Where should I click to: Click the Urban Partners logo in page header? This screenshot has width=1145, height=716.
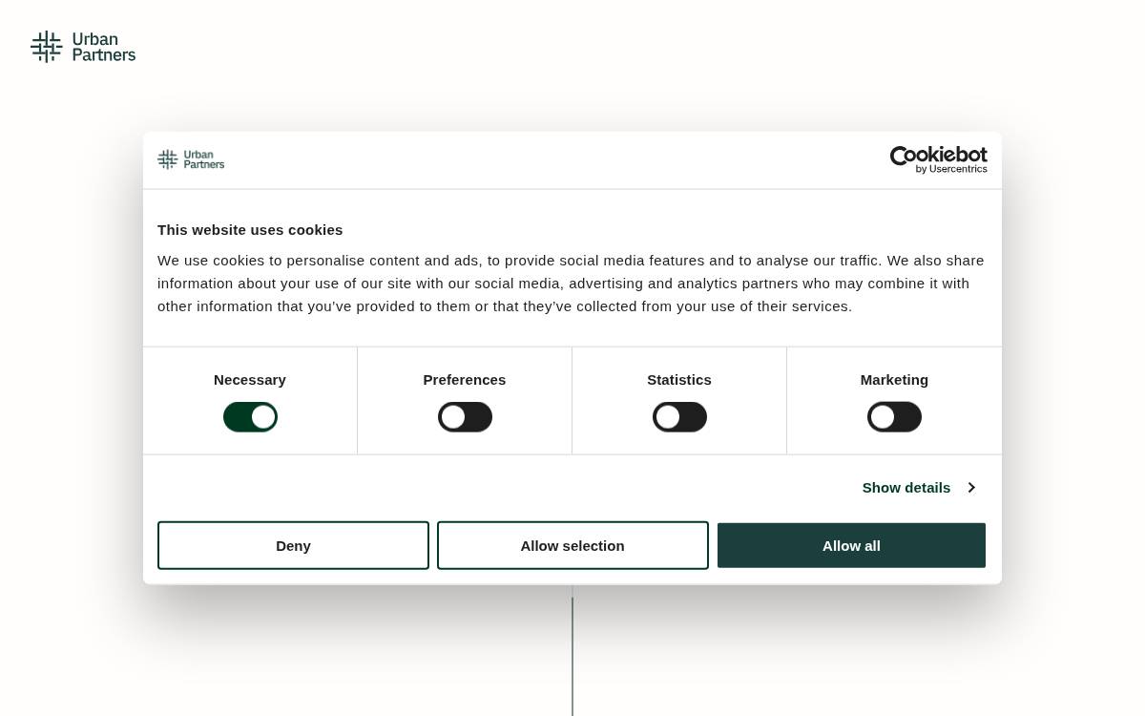pyautogui.click(x=83, y=47)
